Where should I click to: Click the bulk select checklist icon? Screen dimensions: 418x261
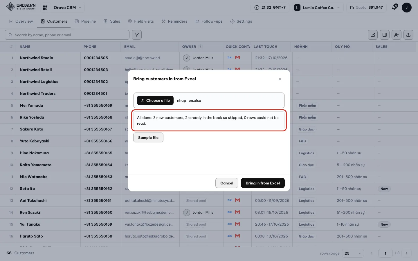(373, 35)
